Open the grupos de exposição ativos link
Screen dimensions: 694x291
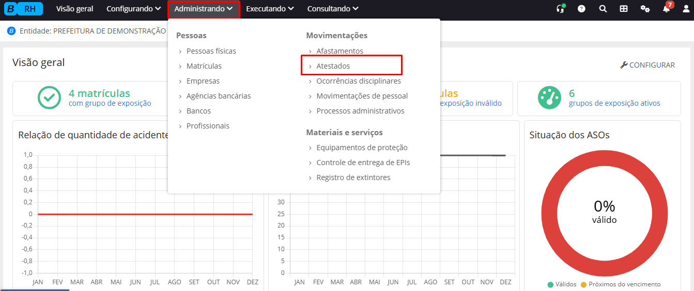pos(614,103)
